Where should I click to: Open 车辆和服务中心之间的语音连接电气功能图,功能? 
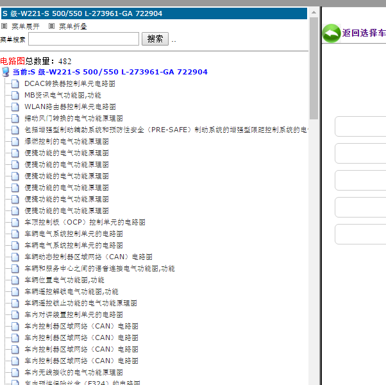pos(99,268)
